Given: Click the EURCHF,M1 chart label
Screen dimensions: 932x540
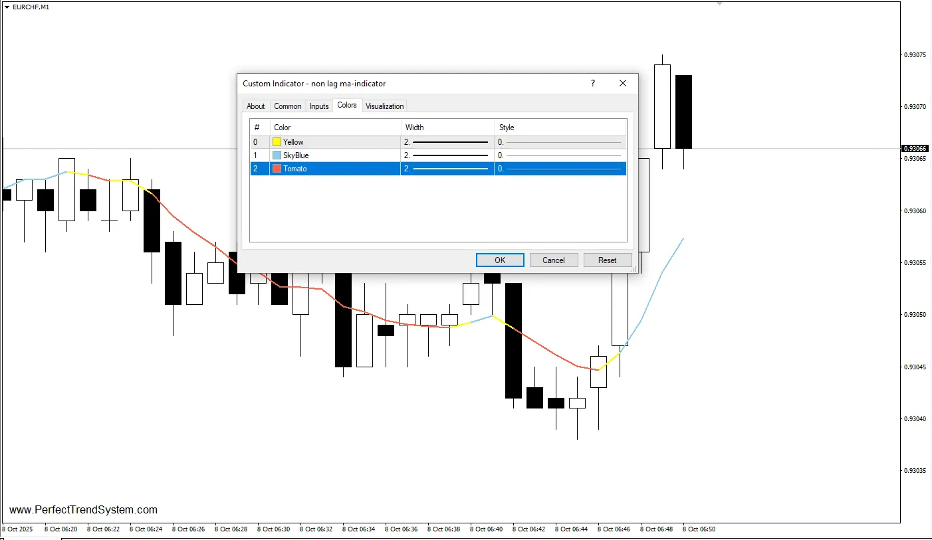Looking at the screenshot, I should 31,7.
